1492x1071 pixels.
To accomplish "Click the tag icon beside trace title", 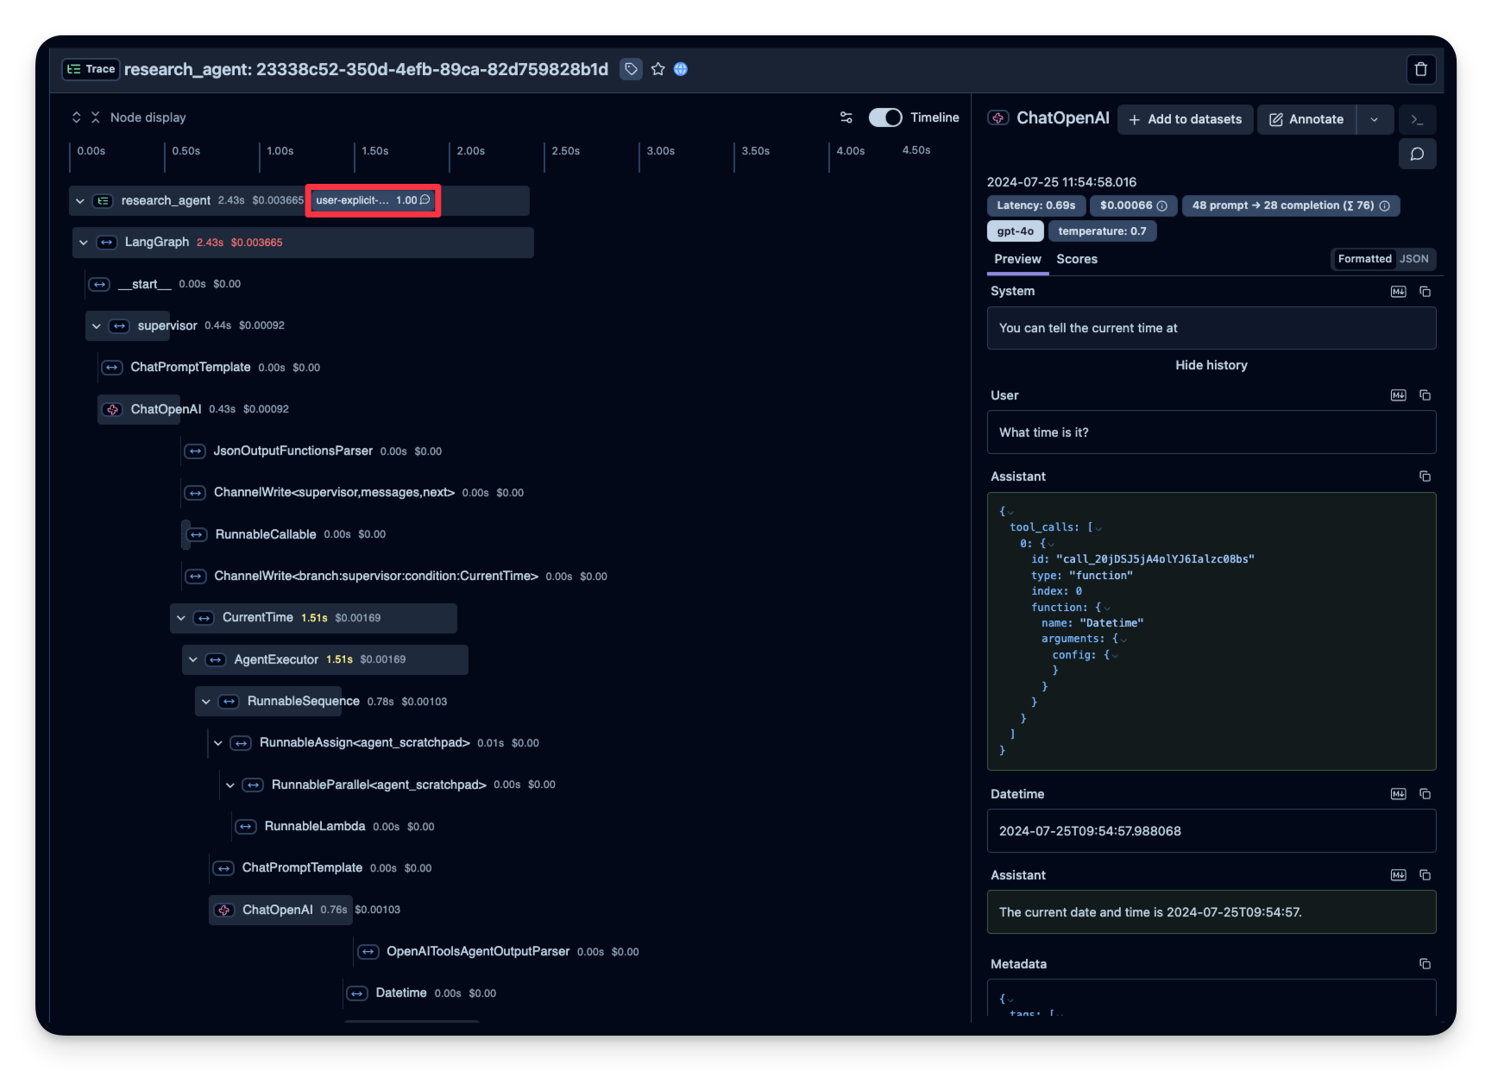I will 632,69.
